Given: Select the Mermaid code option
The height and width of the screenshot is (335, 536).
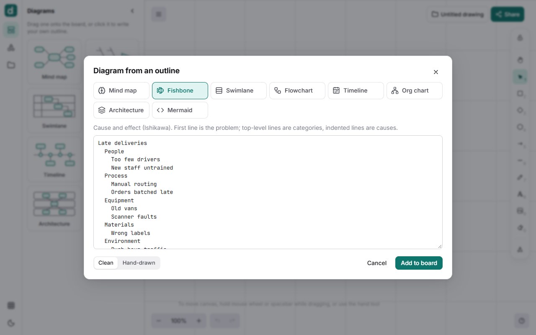Looking at the screenshot, I should 180,110.
